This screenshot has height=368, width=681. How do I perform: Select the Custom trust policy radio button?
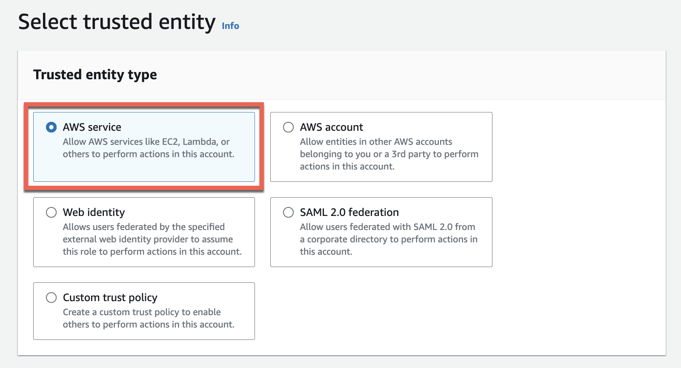51,298
